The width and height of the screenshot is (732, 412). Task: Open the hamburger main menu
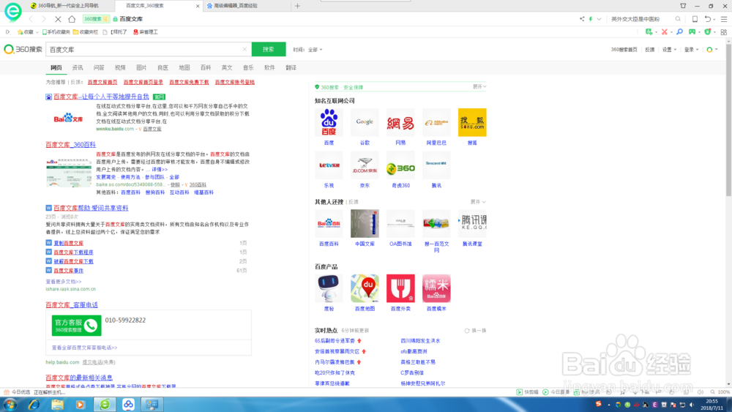coord(724,19)
